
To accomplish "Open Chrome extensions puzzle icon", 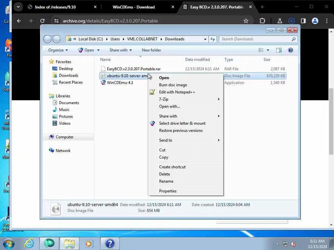I will 263,21.
